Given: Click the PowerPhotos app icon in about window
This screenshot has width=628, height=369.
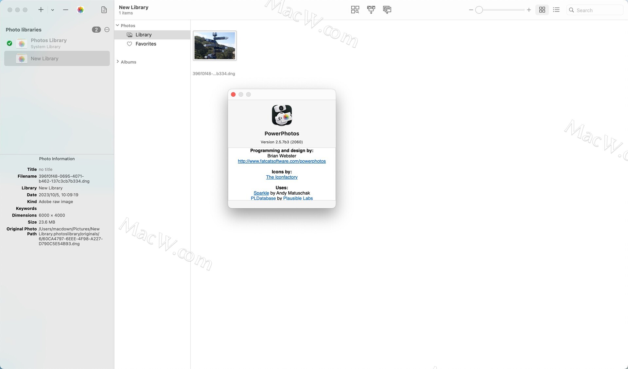Looking at the screenshot, I should coord(282,115).
